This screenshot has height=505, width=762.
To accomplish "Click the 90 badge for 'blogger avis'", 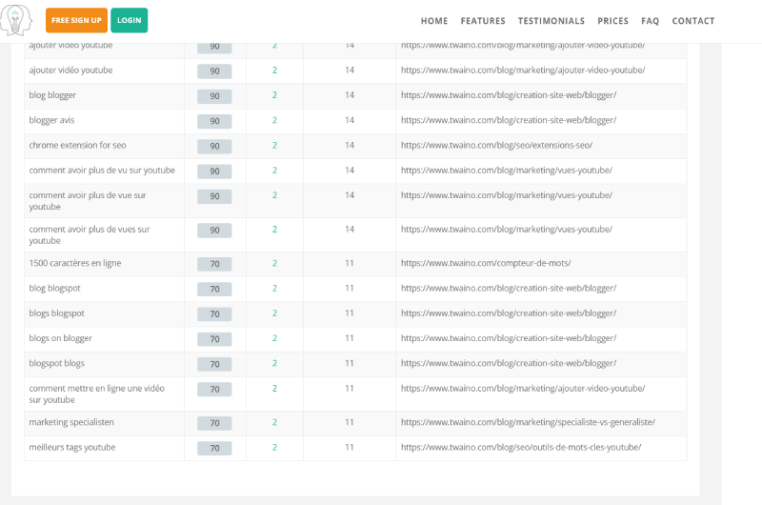I will click(x=214, y=121).
